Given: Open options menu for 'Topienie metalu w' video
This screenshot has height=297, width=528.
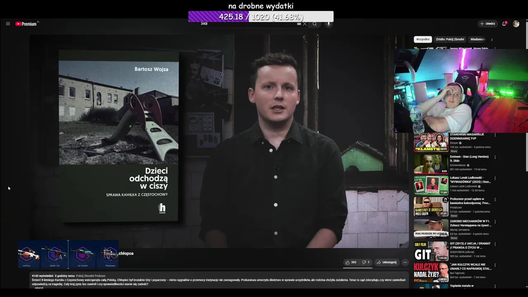Looking at the screenshot, I should (495, 286).
